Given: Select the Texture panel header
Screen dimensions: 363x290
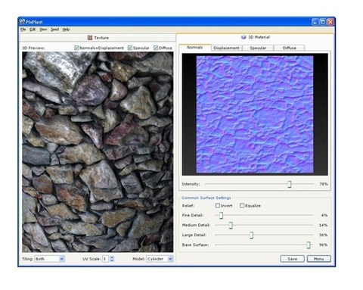Looking at the screenshot, I should click(98, 38).
